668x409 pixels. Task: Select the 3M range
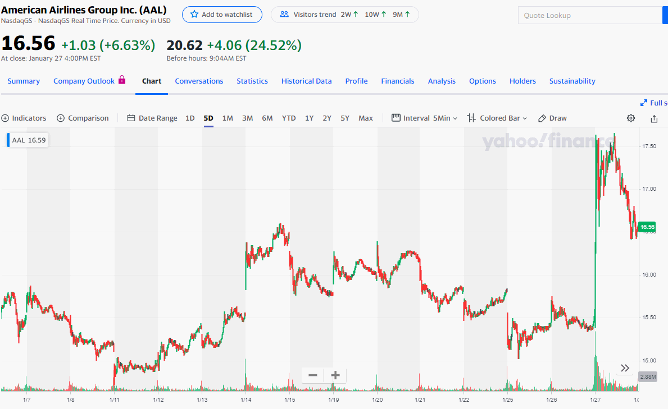tap(247, 118)
